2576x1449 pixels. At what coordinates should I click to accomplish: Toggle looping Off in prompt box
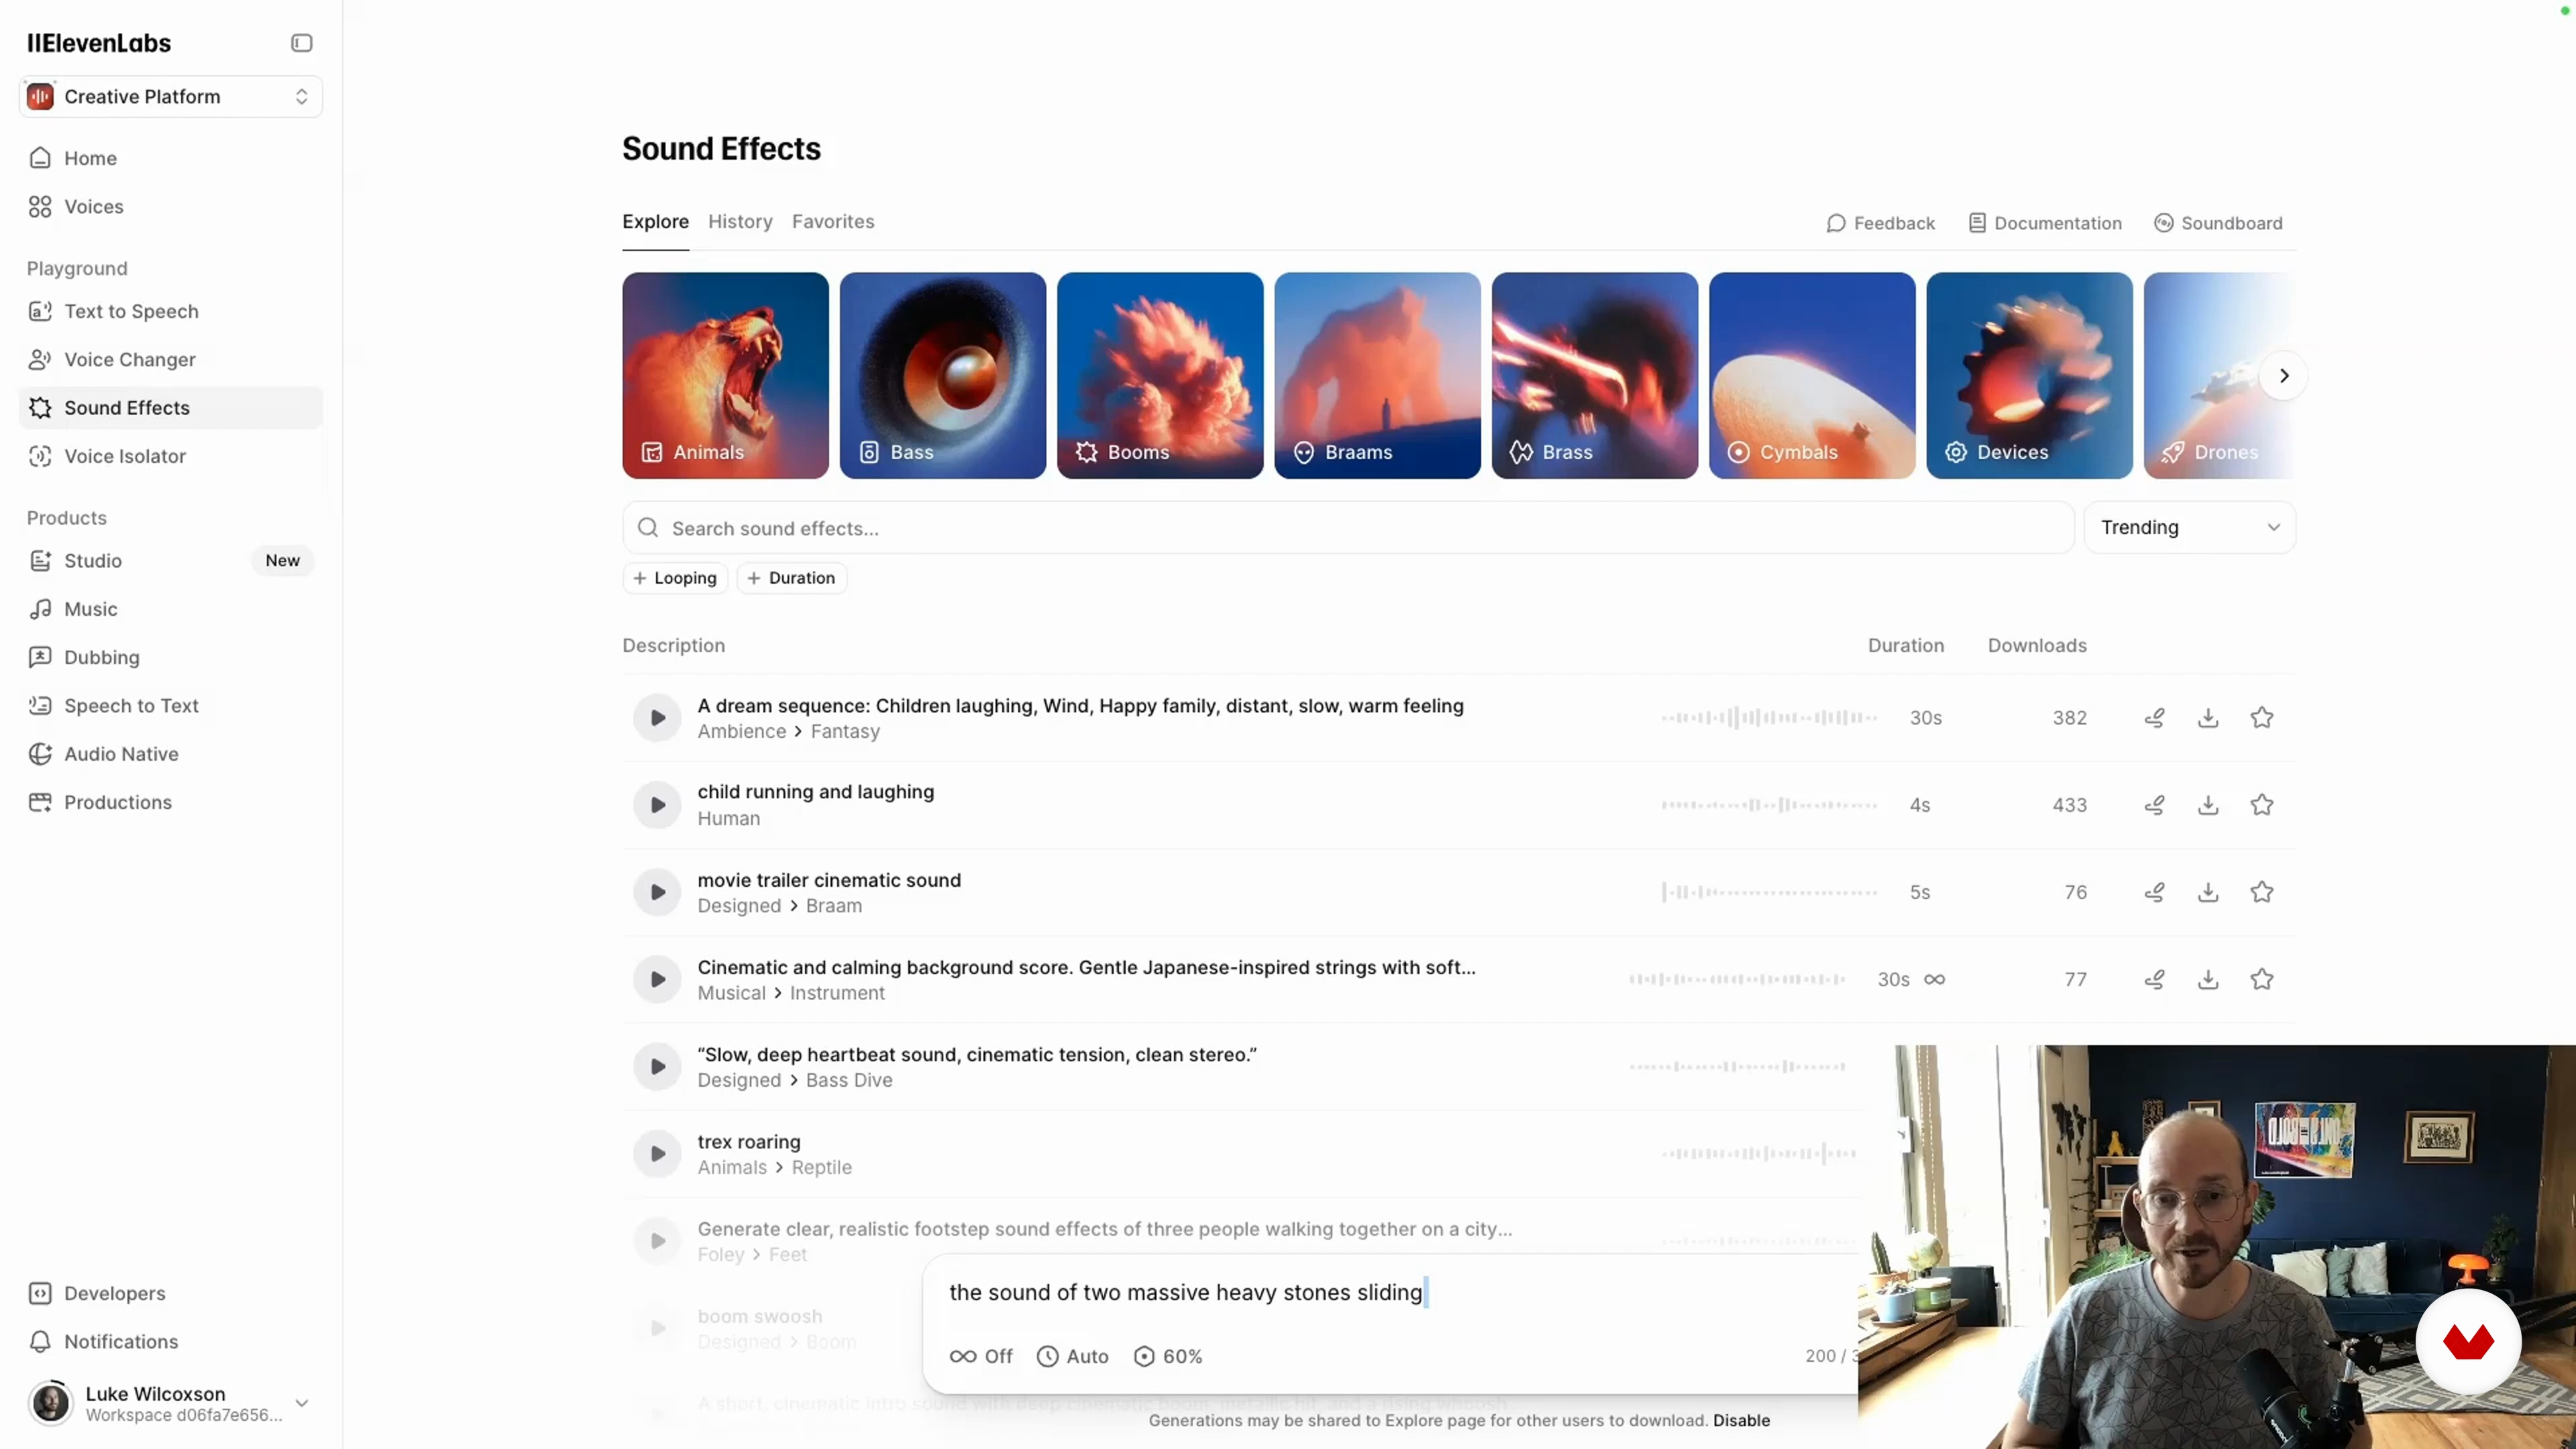pos(981,1357)
